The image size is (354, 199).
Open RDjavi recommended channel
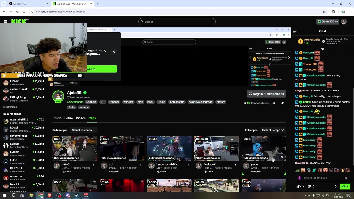[24, 129]
